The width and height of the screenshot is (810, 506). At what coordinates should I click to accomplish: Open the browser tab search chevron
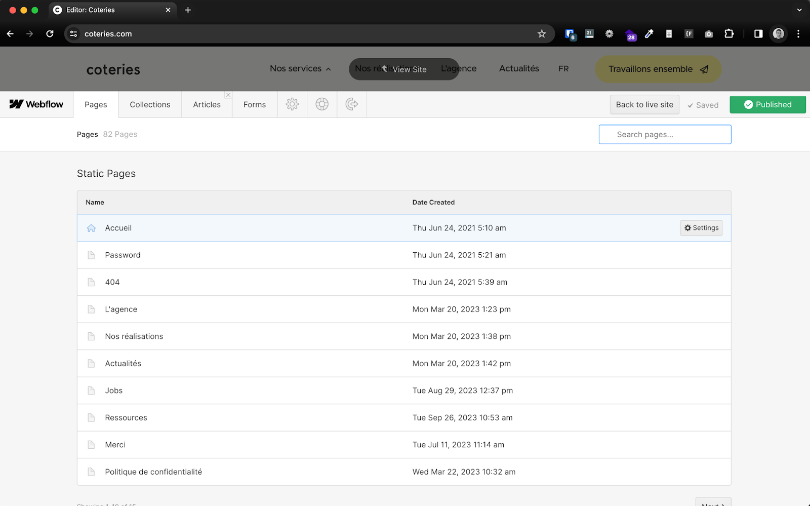[799, 10]
